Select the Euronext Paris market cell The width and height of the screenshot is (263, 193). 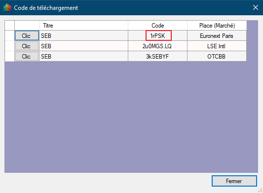coord(217,35)
